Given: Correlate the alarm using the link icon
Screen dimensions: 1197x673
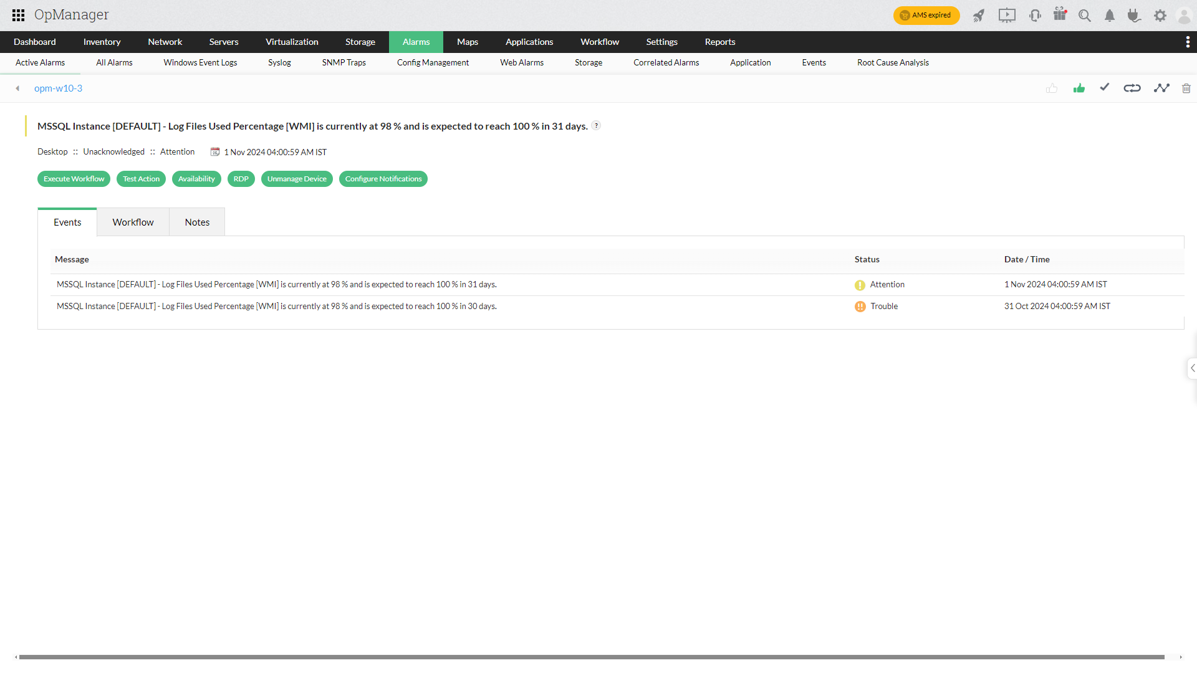Looking at the screenshot, I should [x=1132, y=88].
